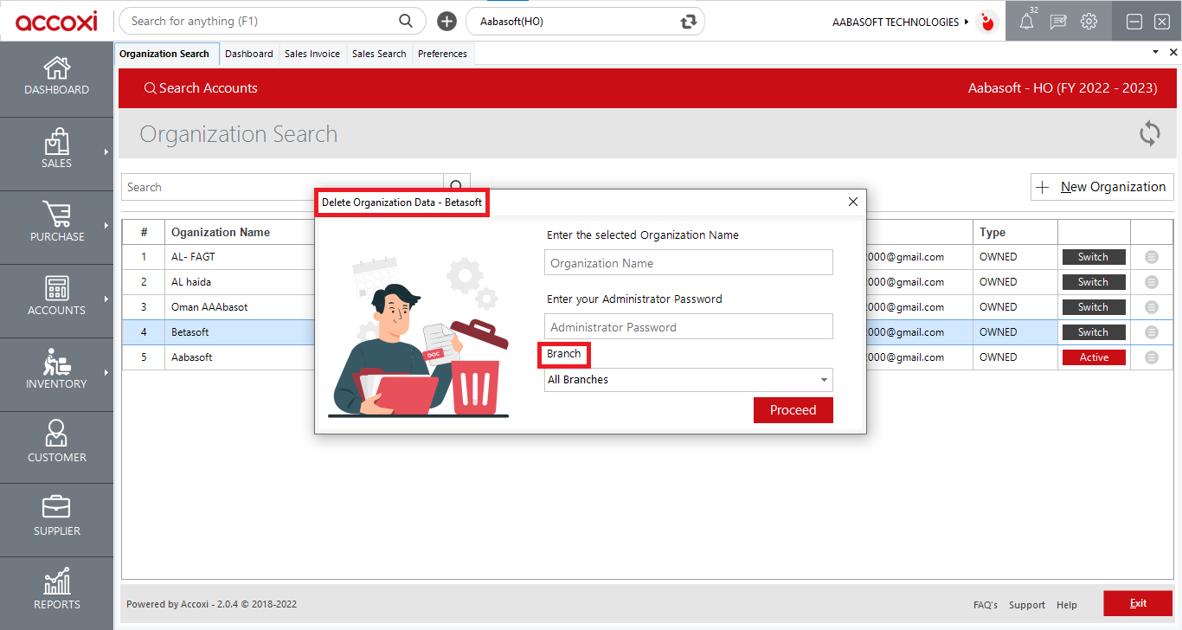1182x630 pixels.
Task: Click the New Organization button
Action: [1102, 187]
